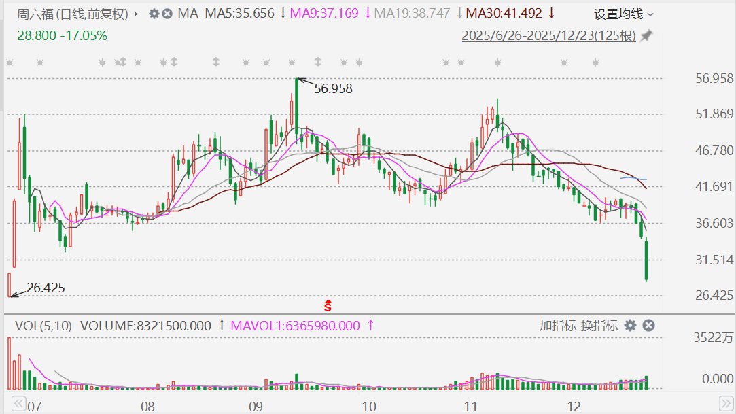736x414 pixels.
Task: Click the 10 month label on time axis
Action: 369,407
